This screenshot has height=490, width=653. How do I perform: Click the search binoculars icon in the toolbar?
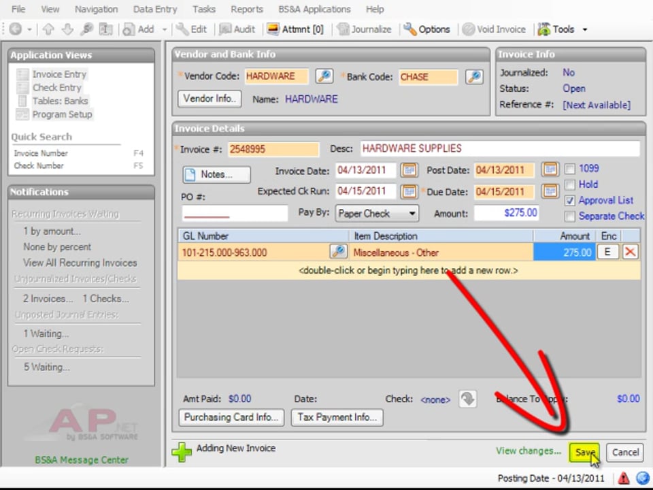[x=86, y=29]
